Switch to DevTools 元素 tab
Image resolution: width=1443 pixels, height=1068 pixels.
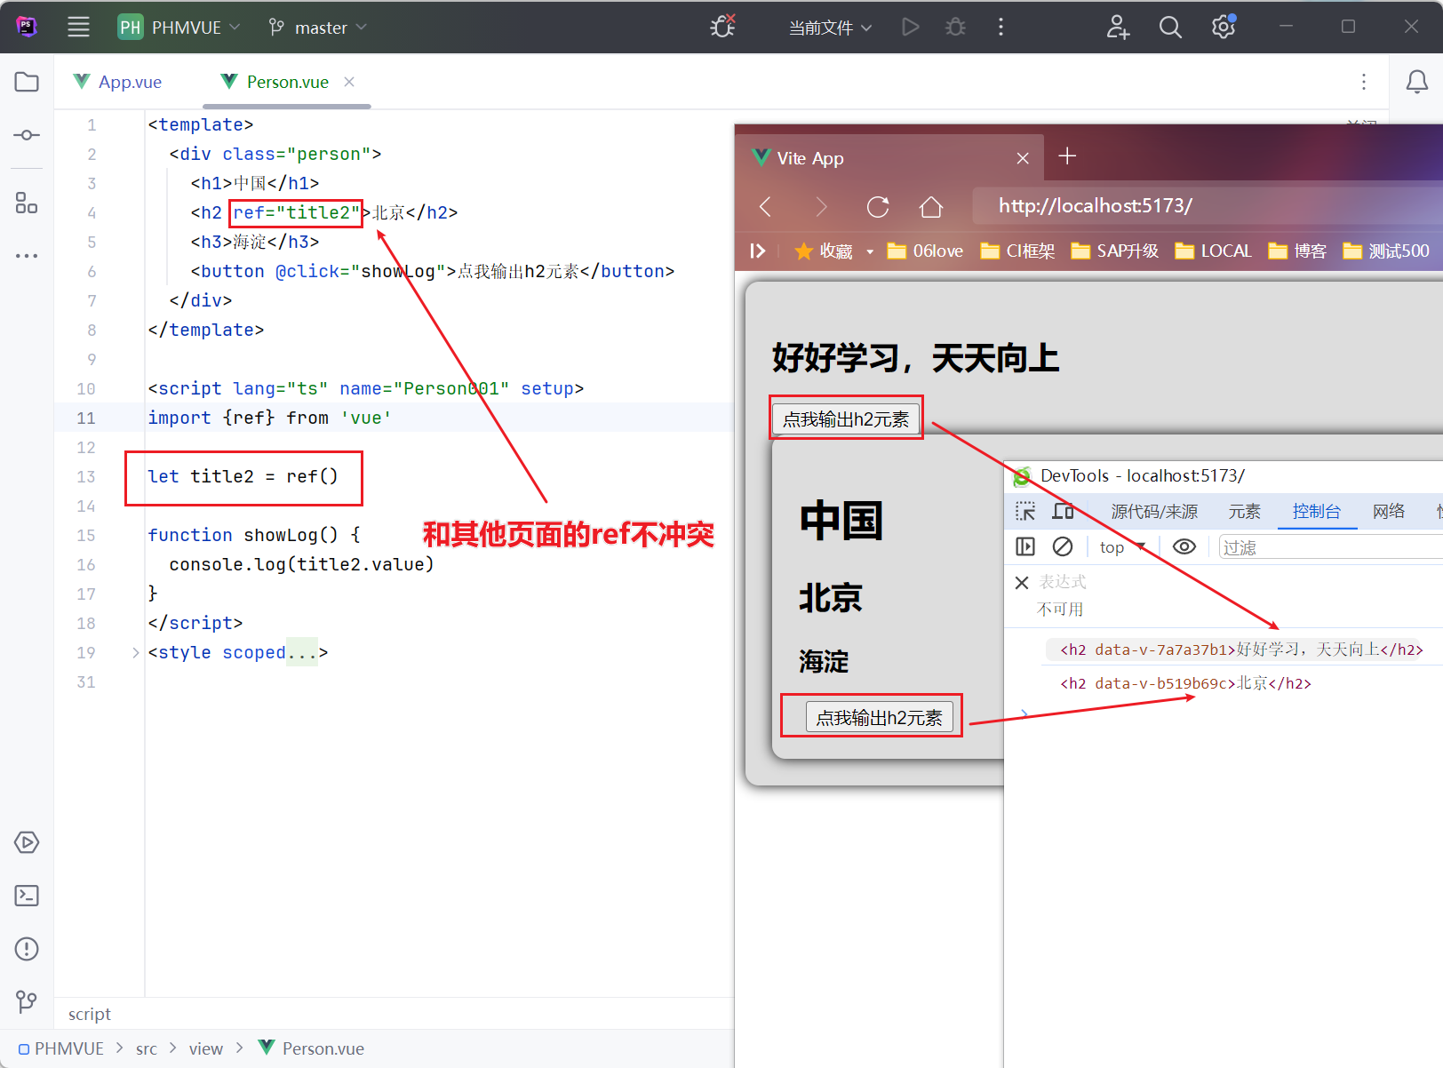pyautogui.click(x=1244, y=511)
